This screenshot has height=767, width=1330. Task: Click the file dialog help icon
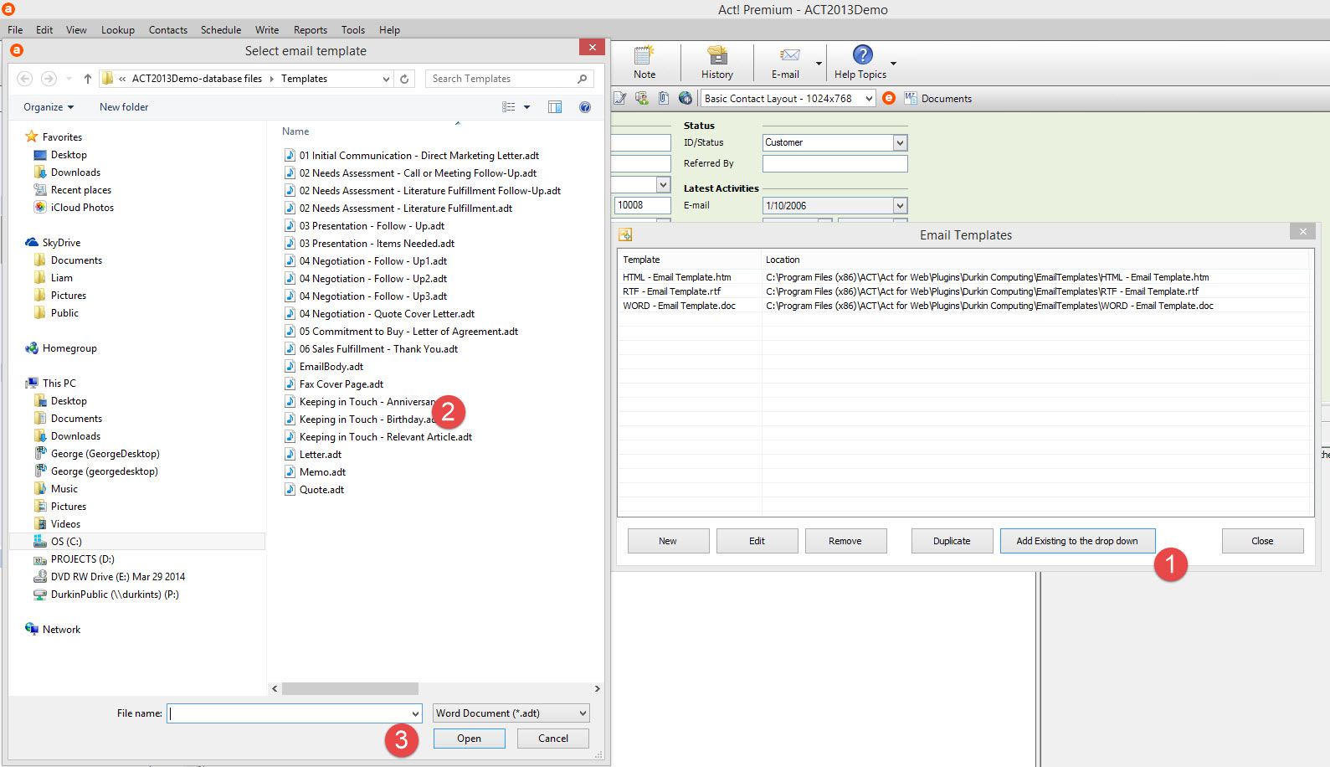tap(585, 107)
